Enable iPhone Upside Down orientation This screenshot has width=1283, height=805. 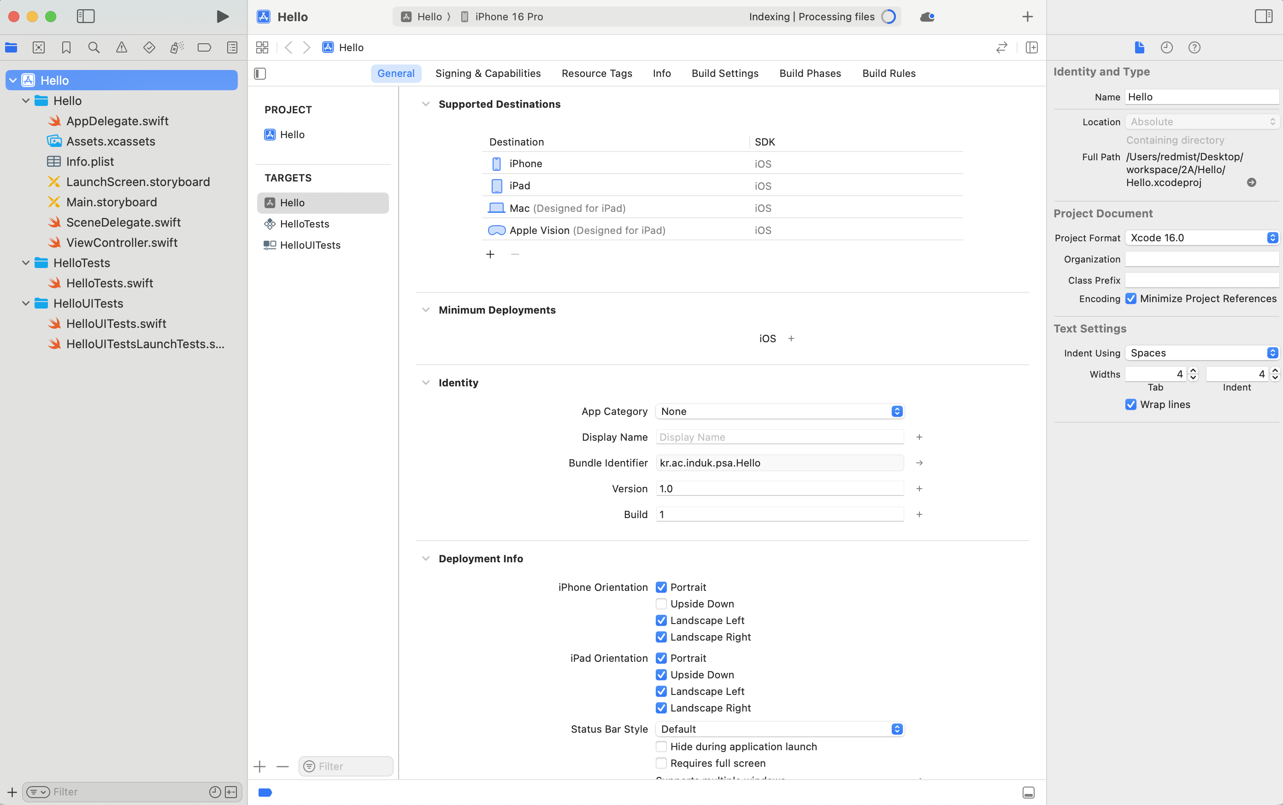click(661, 604)
